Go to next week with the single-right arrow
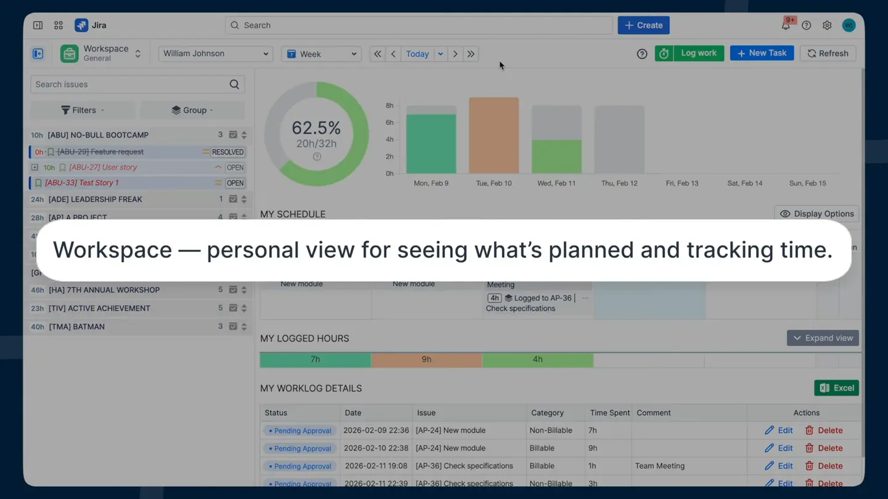 click(455, 54)
